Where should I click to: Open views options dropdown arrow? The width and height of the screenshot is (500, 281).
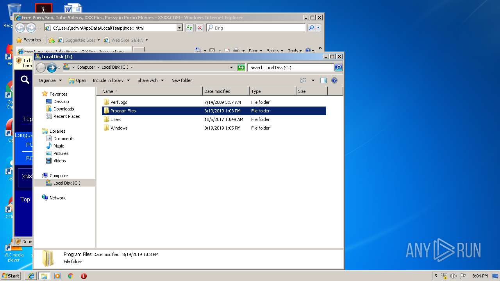313,80
